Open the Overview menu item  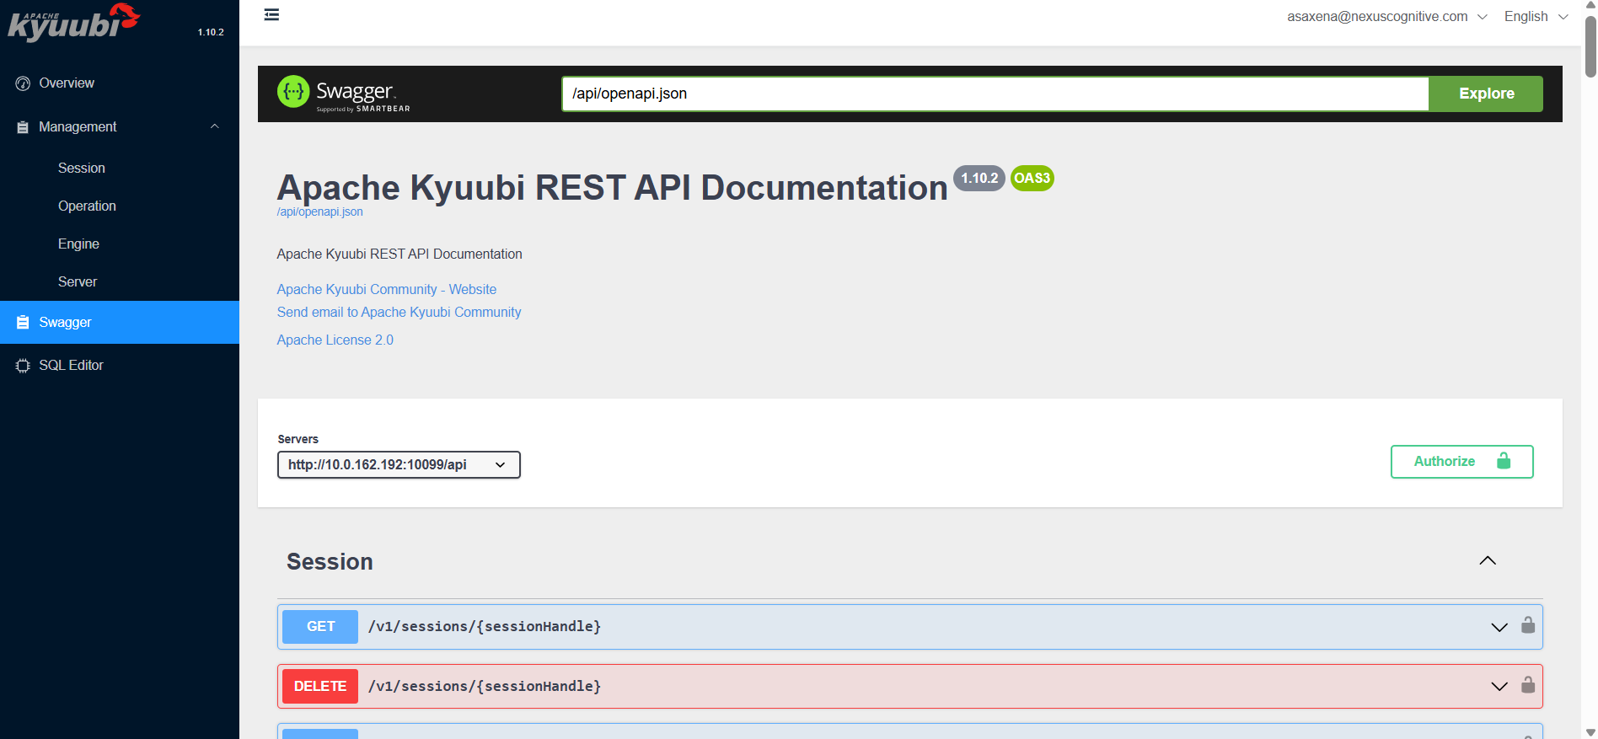(120, 83)
